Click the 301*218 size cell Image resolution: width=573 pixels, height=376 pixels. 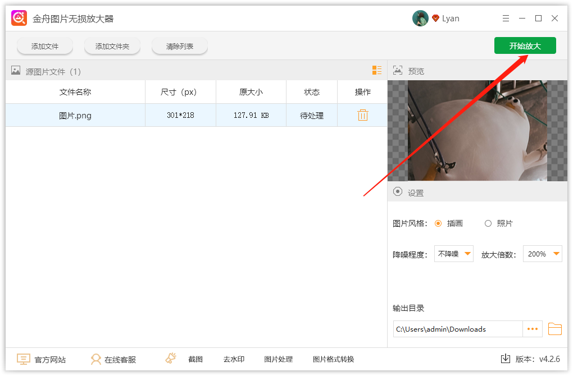point(180,116)
